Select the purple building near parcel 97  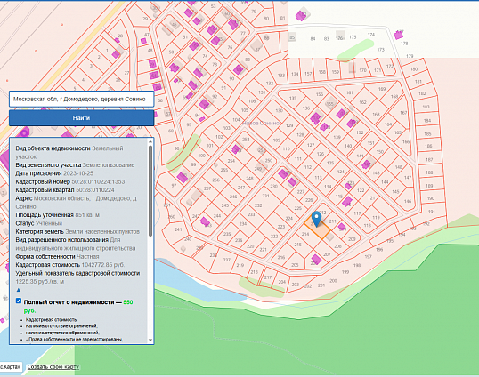182,177
